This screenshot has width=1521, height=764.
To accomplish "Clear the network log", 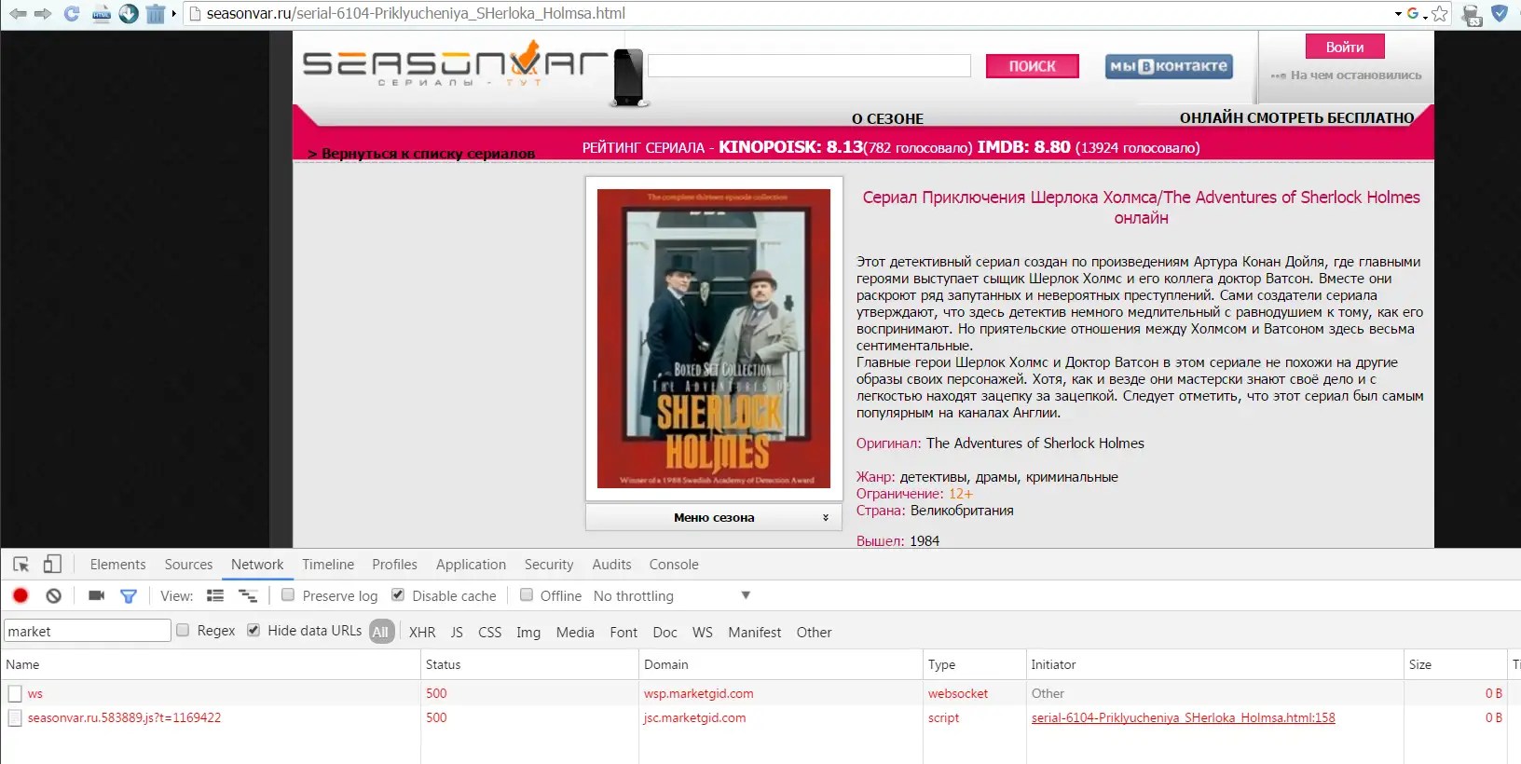I will point(54,595).
